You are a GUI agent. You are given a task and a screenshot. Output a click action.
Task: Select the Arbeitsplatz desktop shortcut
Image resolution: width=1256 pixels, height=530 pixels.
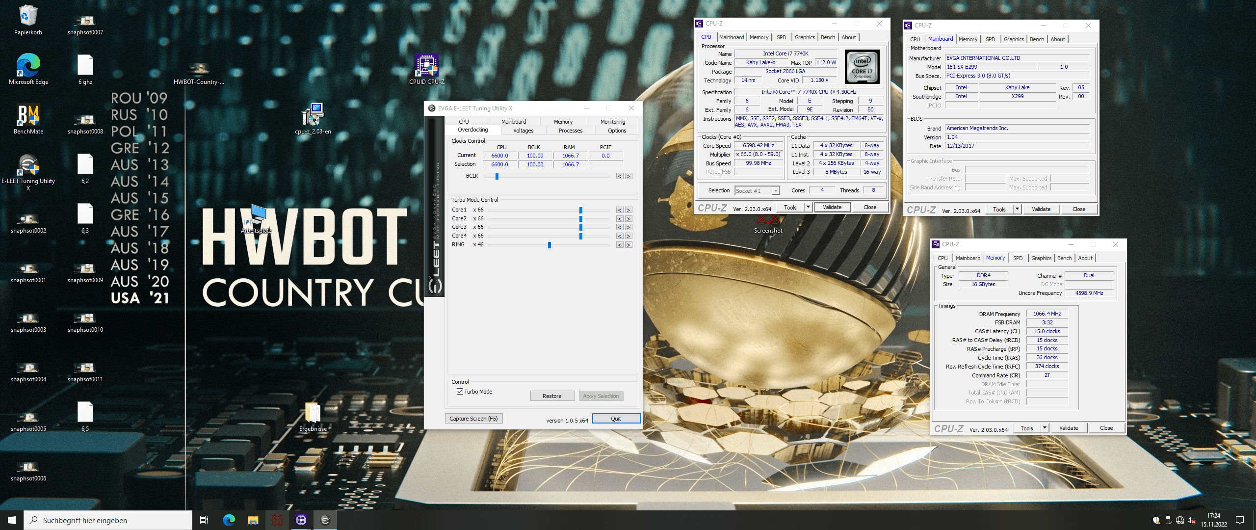[x=256, y=218]
